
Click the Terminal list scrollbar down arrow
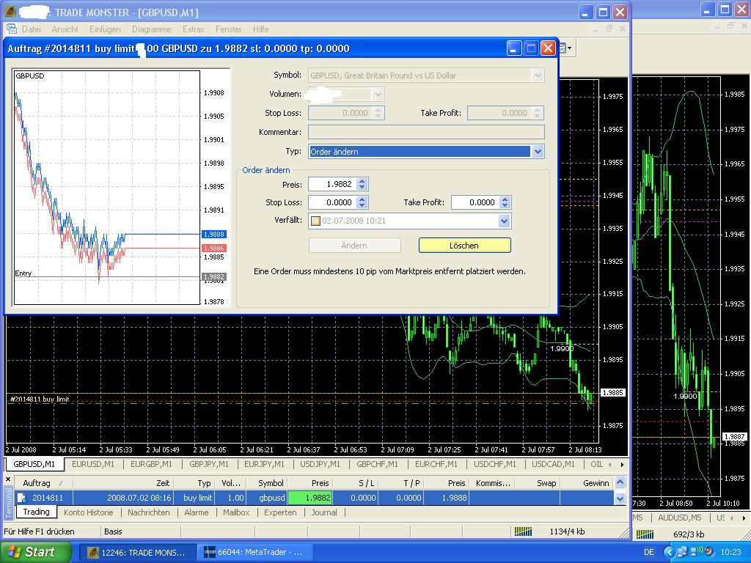coord(620,498)
